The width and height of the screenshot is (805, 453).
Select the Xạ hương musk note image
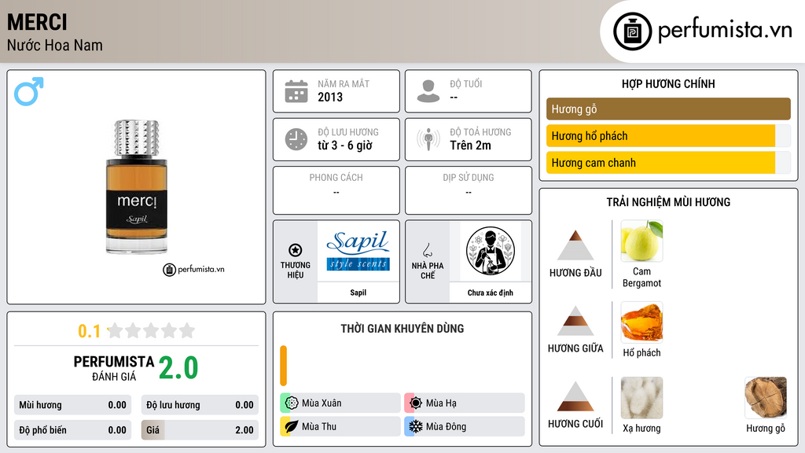pos(641,398)
